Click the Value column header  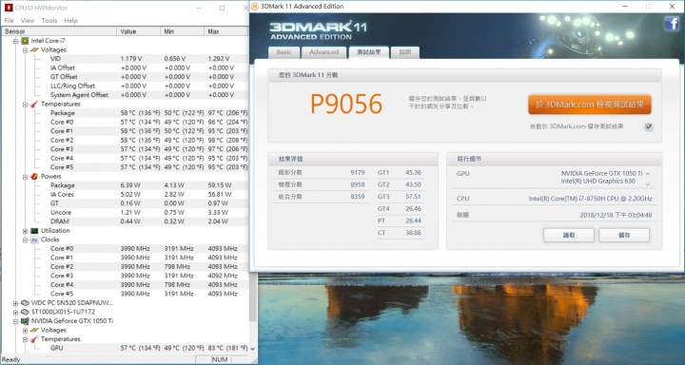(x=139, y=31)
